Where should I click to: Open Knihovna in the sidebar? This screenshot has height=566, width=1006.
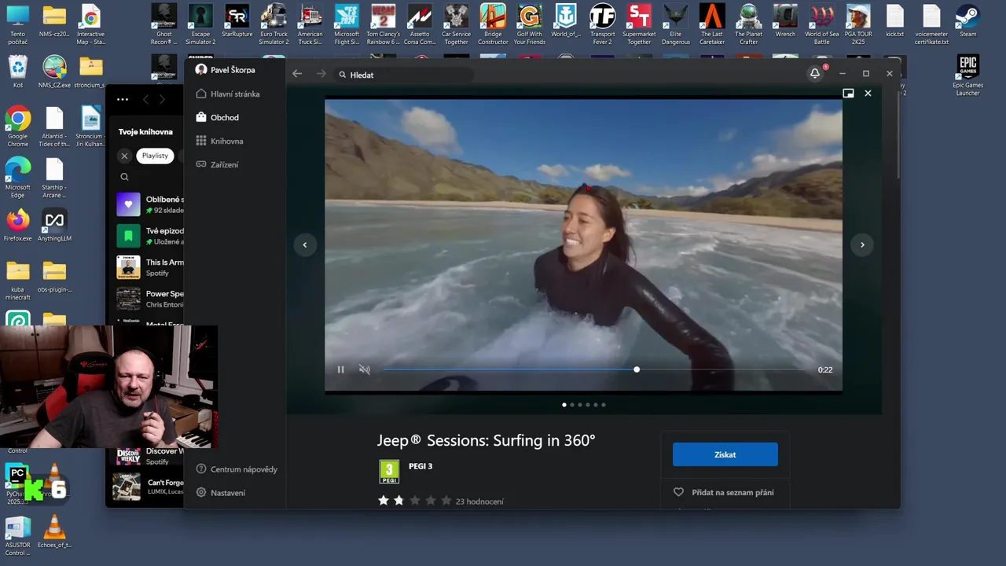pyautogui.click(x=219, y=141)
